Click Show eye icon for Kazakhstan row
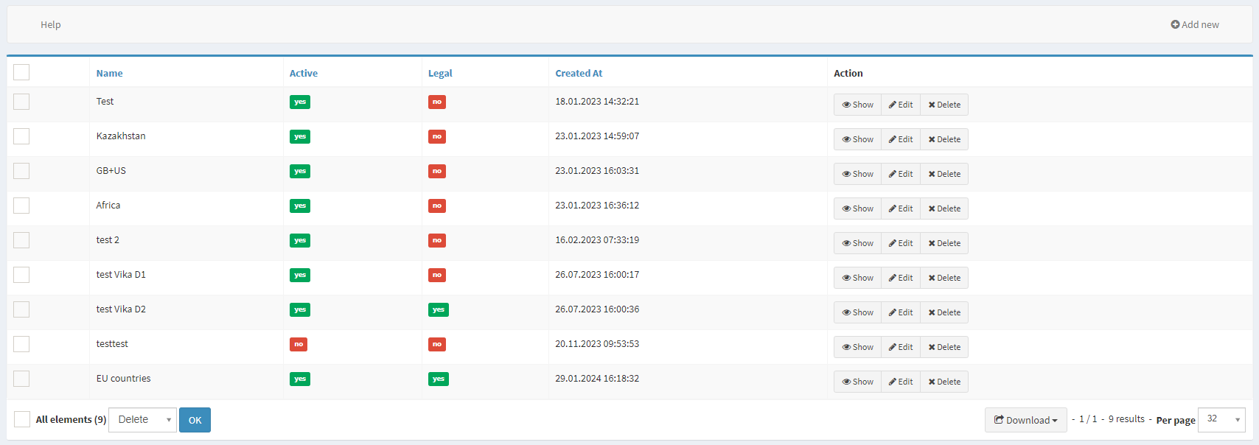The image size is (1259, 445). (x=846, y=139)
